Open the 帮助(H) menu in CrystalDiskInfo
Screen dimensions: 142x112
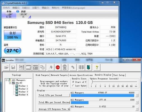click(x=55, y=8)
